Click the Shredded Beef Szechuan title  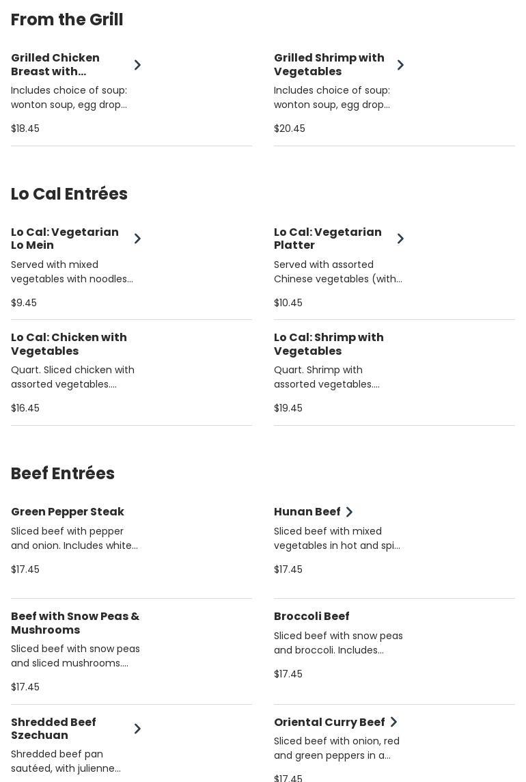(x=53, y=729)
